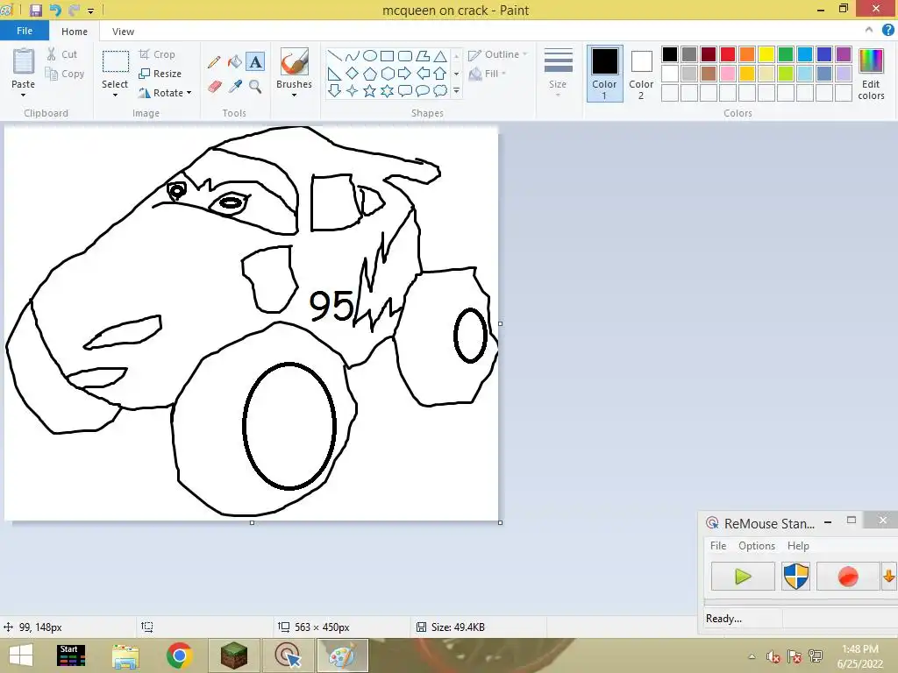
Task: Activate Color 1 selector
Action: coord(604,74)
